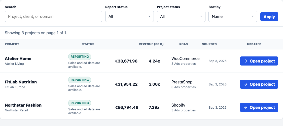
Task: Click the FitLab Nutrition project name
Action: pos(21,82)
